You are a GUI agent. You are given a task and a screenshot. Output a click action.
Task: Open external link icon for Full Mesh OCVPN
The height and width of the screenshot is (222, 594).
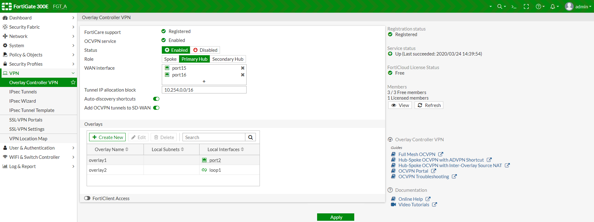pos(441,154)
